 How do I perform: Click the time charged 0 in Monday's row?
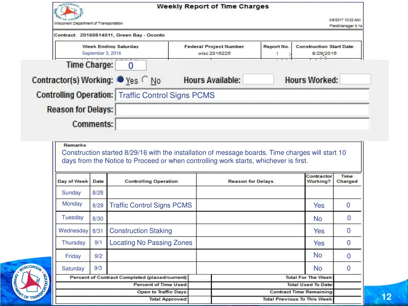pyautogui.click(x=348, y=205)
